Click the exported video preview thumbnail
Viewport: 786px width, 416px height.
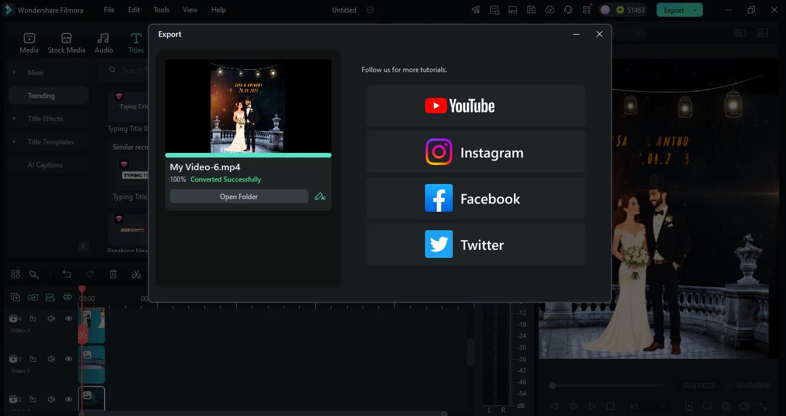pyautogui.click(x=248, y=106)
